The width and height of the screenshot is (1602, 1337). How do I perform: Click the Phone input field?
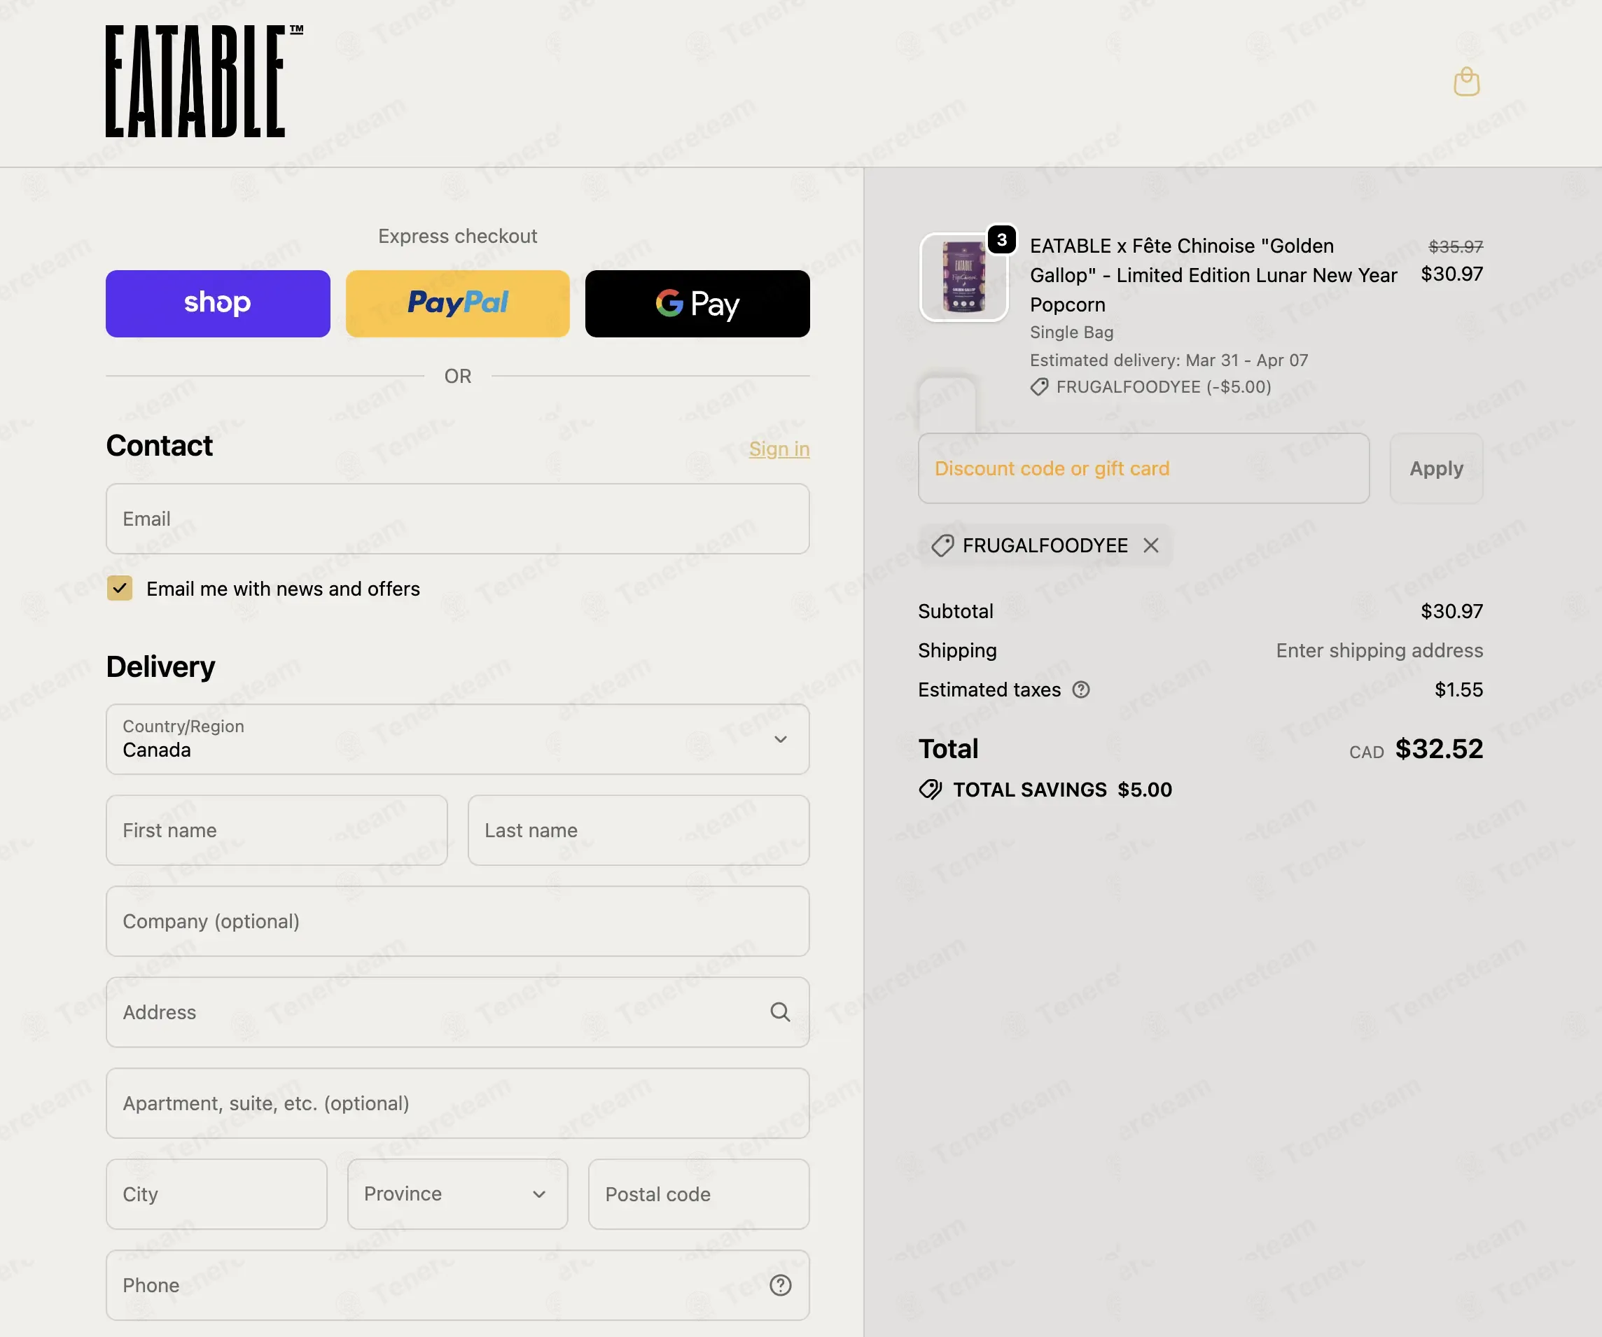pos(458,1285)
